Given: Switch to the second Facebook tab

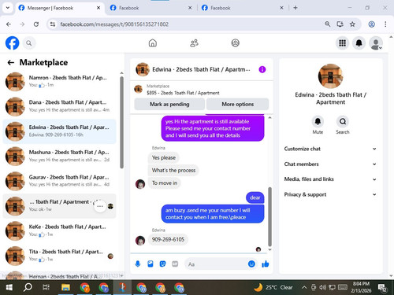Looking at the screenshot, I should 151,8.
